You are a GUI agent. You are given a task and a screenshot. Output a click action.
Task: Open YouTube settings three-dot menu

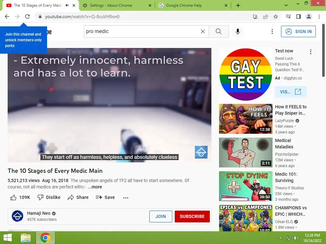coord(272,31)
